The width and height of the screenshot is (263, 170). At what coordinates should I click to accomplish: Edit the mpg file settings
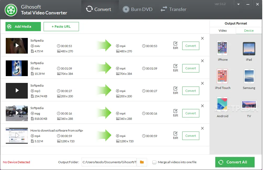[175, 113]
